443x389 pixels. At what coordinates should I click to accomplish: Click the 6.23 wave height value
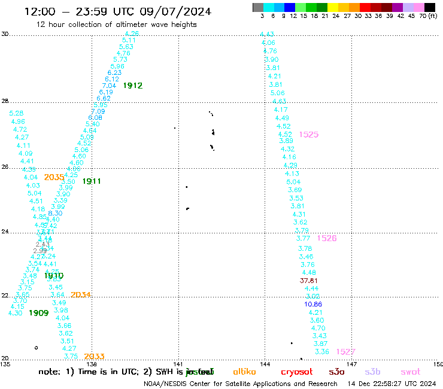click(x=114, y=72)
